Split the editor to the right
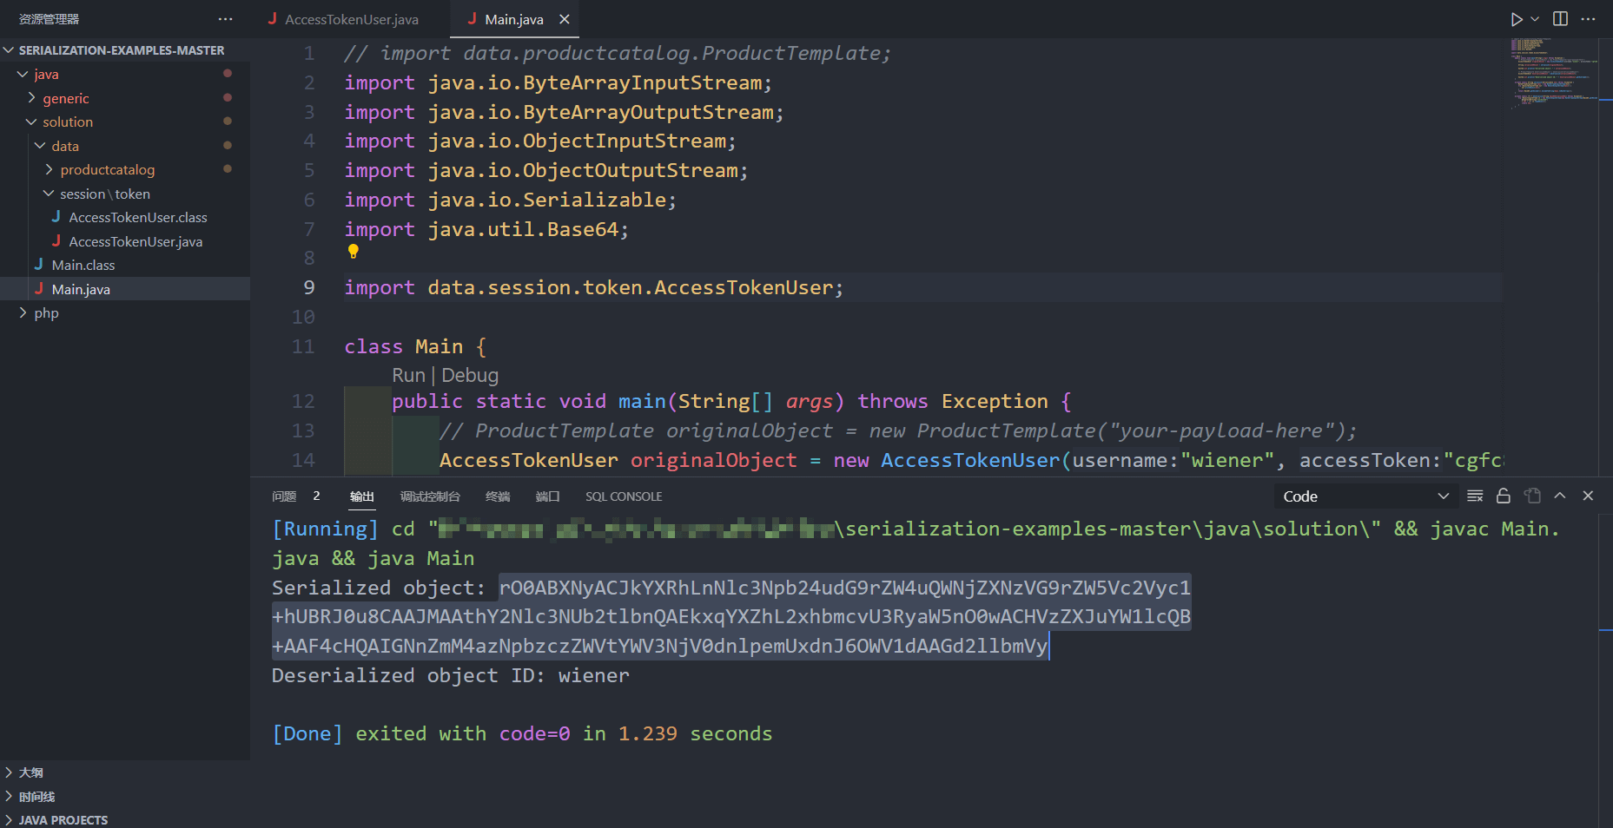 point(1560,19)
